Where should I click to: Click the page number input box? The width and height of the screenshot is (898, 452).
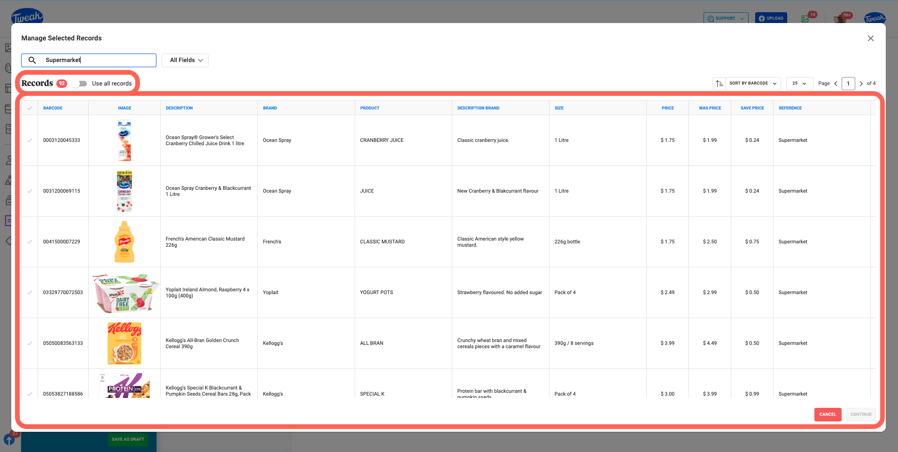pos(848,84)
